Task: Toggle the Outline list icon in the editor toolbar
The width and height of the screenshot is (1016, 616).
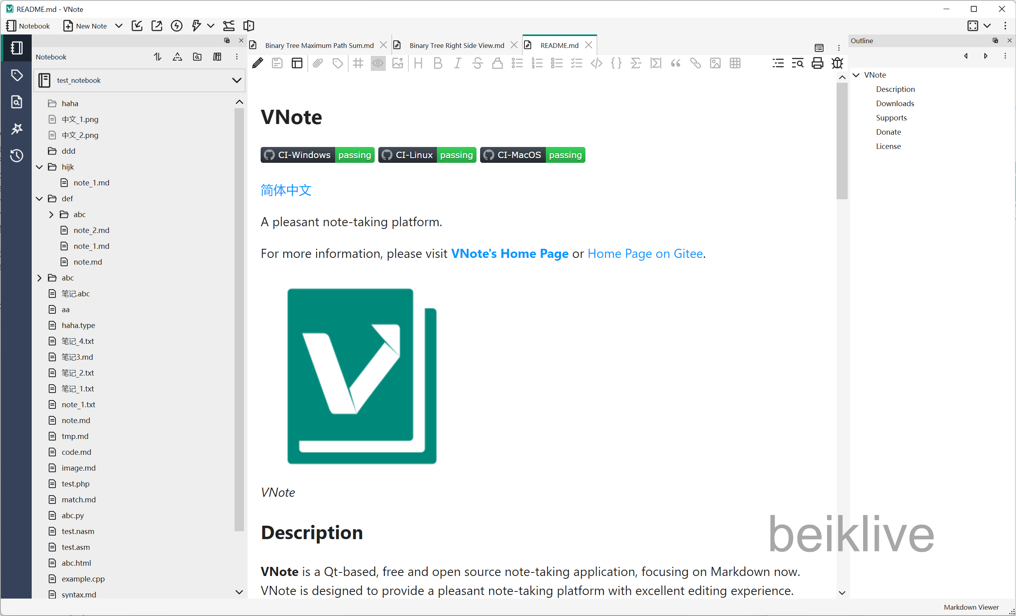Action: [778, 63]
